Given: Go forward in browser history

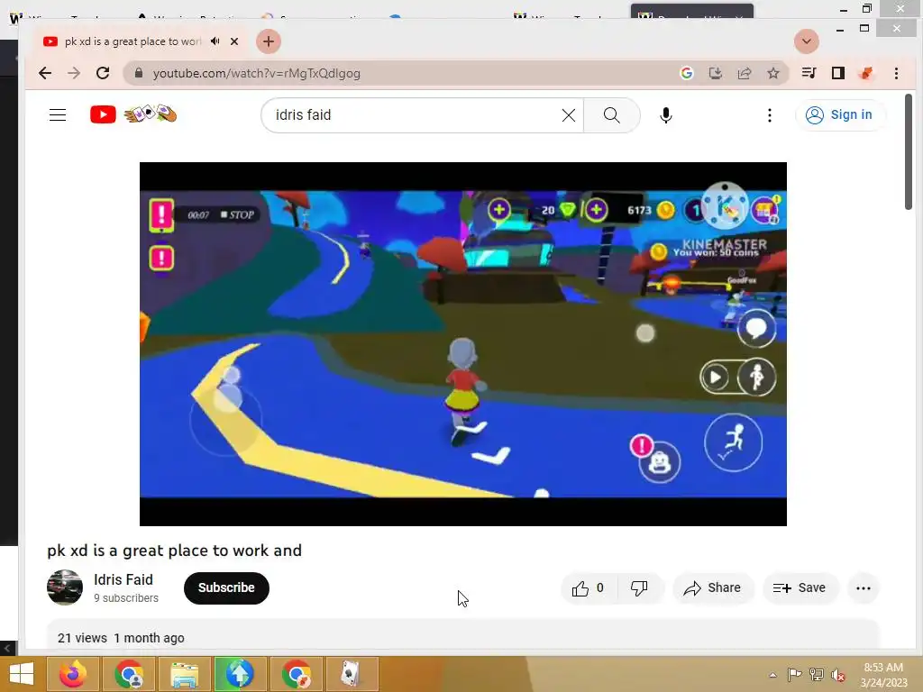Looking at the screenshot, I should coord(74,73).
